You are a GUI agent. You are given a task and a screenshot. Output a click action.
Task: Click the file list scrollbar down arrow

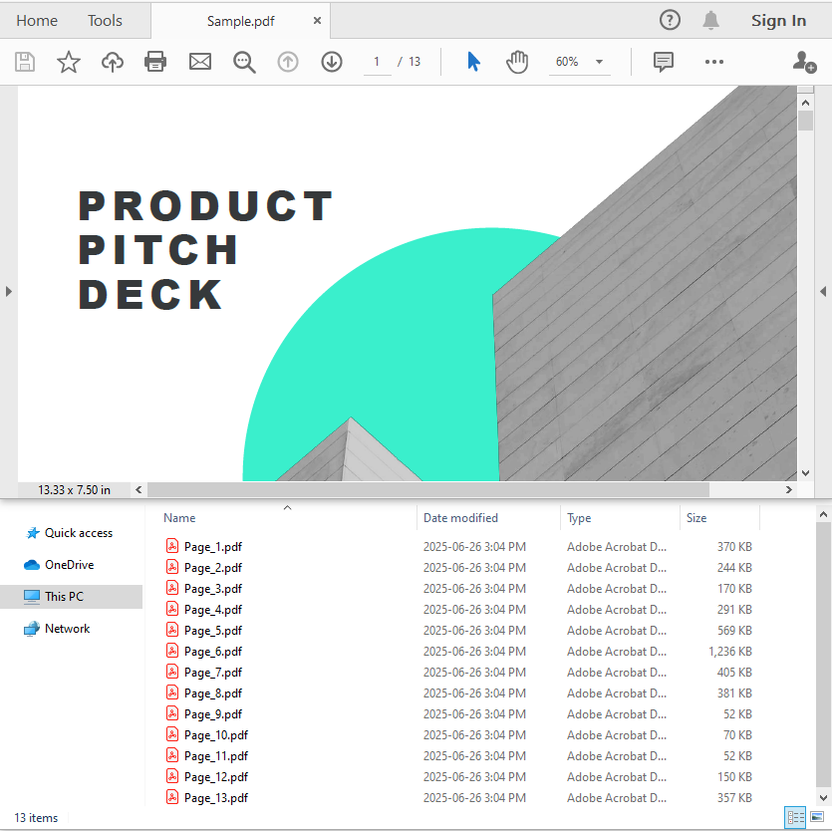coord(823,798)
